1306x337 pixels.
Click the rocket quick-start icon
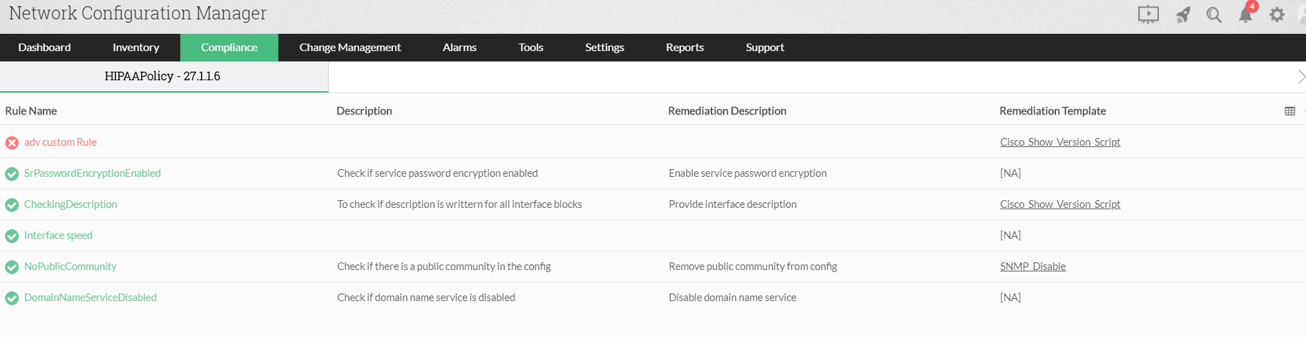click(x=1183, y=15)
